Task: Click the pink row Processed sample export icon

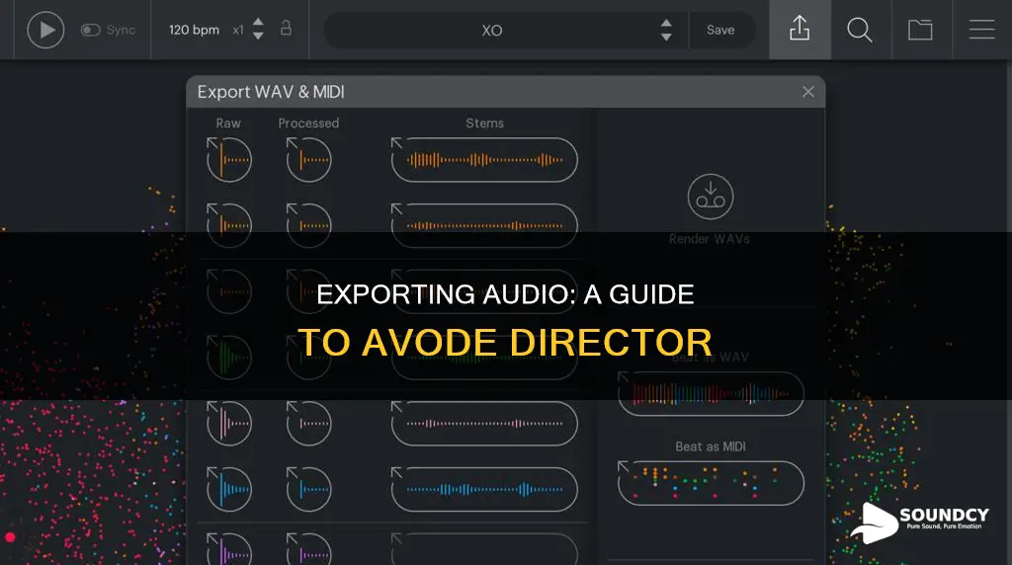Action: pyautogui.click(x=308, y=423)
